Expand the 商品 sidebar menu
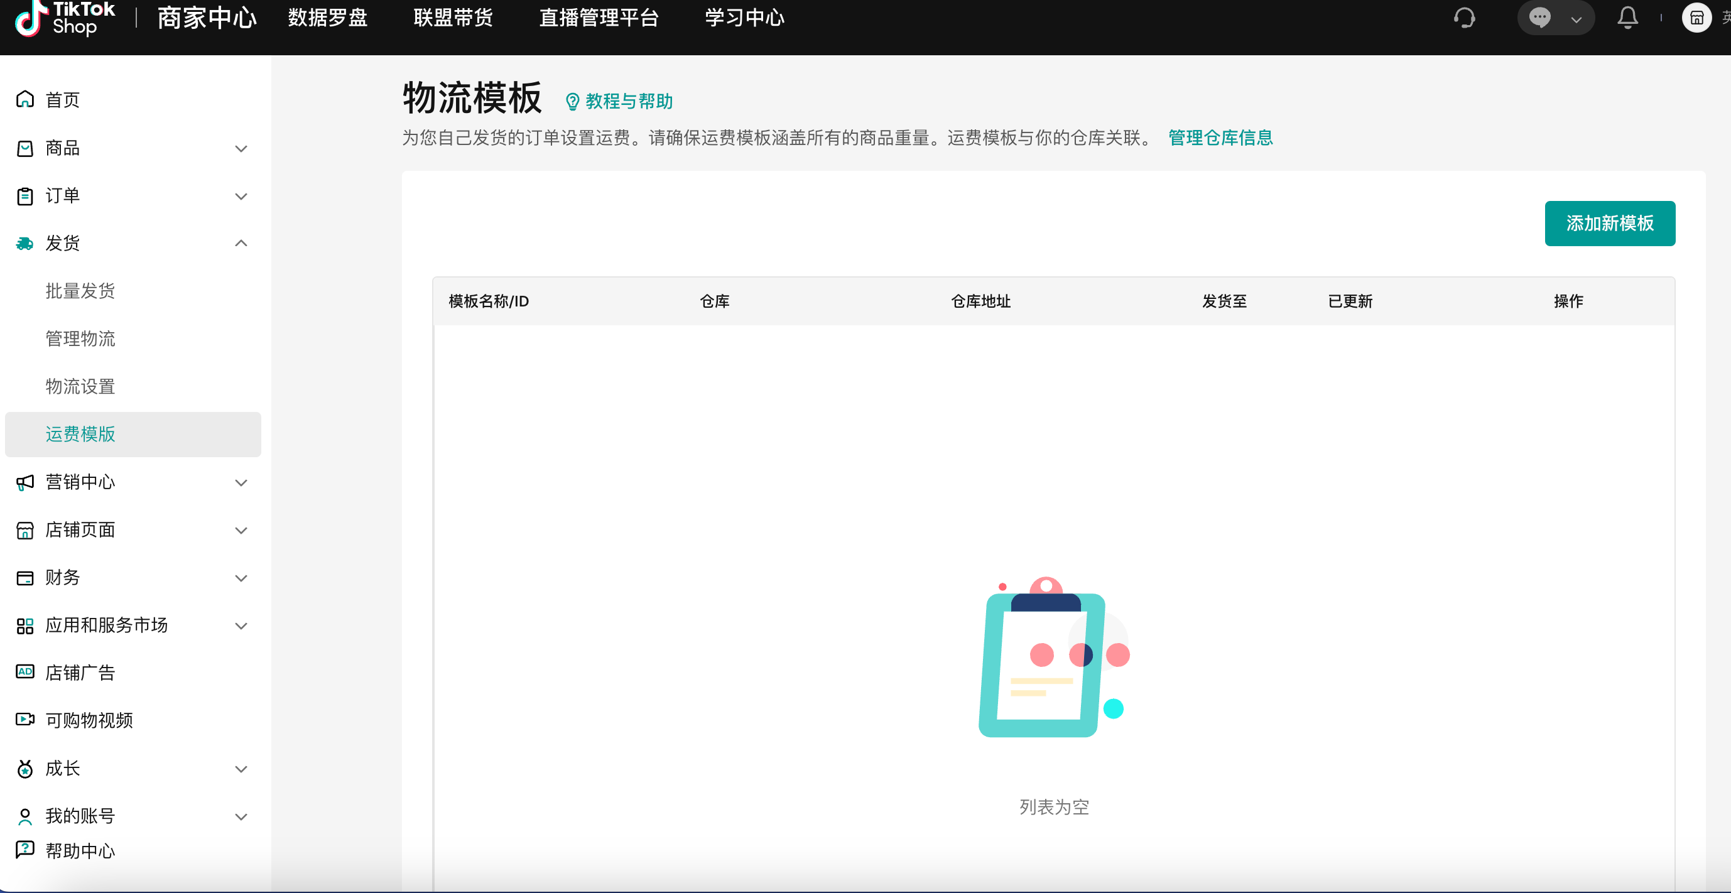This screenshot has height=893, width=1731. pyautogui.click(x=241, y=148)
